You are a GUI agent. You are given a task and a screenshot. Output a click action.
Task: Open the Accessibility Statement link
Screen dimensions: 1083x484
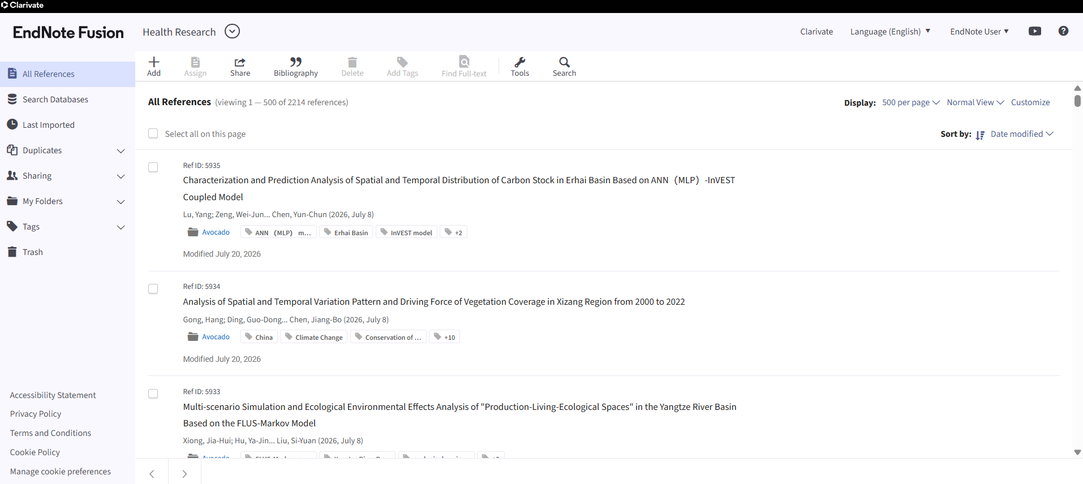(x=53, y=395)
